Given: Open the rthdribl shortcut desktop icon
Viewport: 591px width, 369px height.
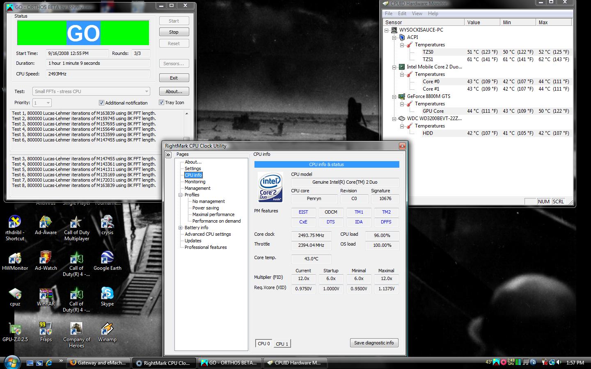Looking at the screenshot, I should coord(15,228).
